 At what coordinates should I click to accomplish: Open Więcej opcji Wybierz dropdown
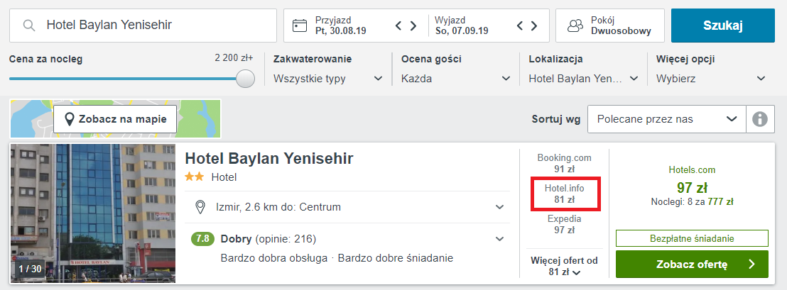tap(711, 79)
